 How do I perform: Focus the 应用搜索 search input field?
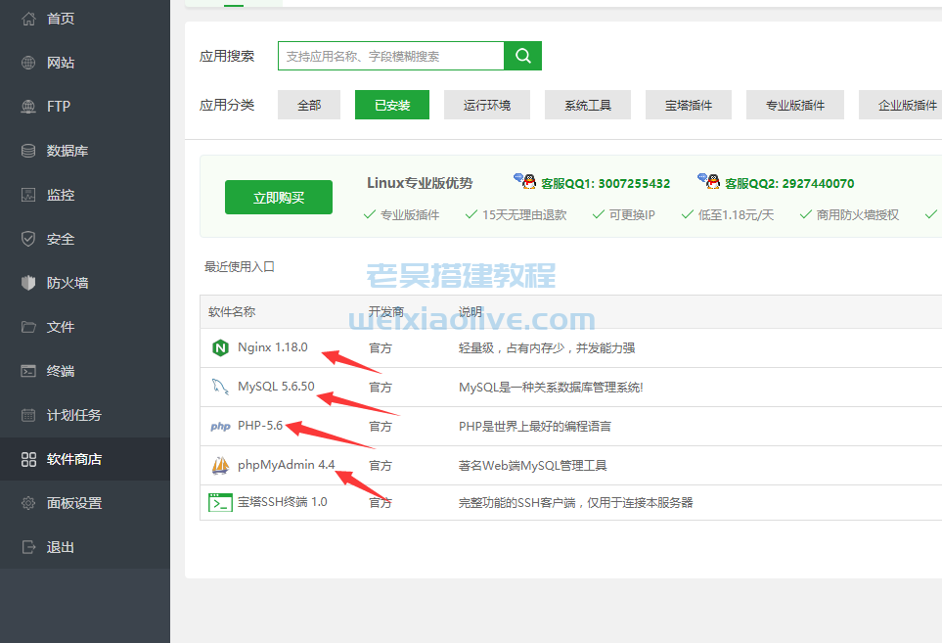click(390, 56)
